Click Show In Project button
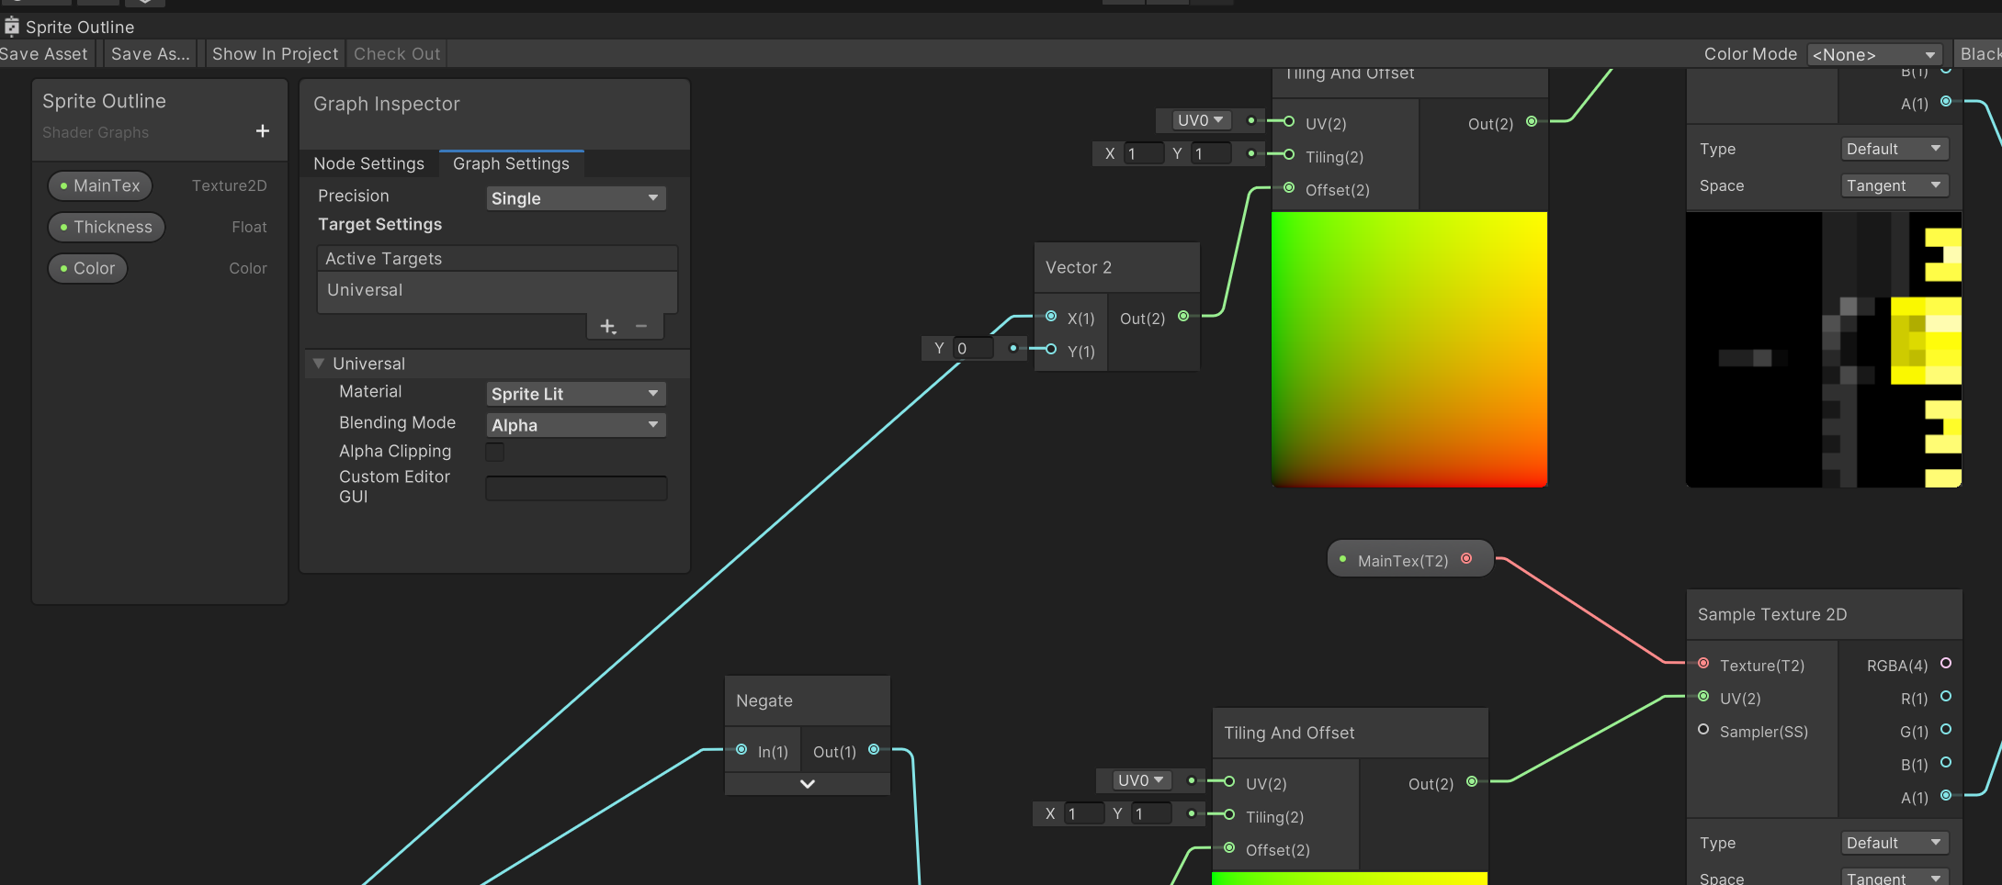 click(x=275, y=54)
